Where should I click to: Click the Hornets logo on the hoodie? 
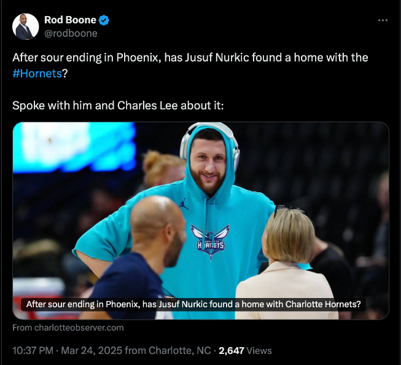[210, 242]
